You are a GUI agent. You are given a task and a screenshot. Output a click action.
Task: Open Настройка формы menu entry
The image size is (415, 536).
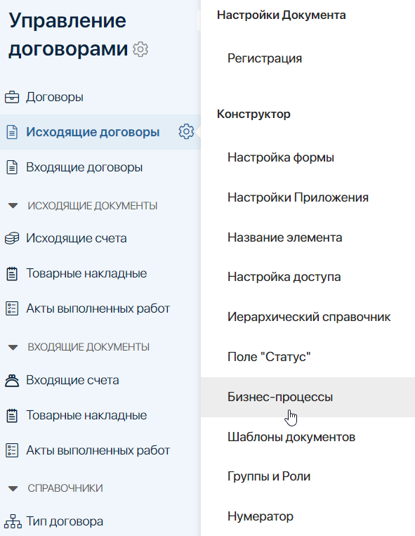[x=281, y=157]
